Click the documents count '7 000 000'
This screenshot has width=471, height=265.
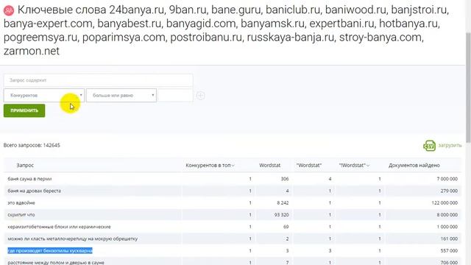447,179
